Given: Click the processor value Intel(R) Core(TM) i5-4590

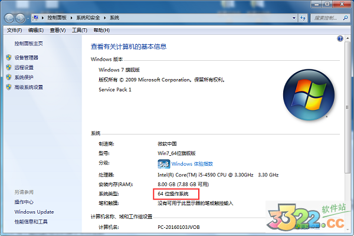Looking at the screenshot, I should coord(218,175).
